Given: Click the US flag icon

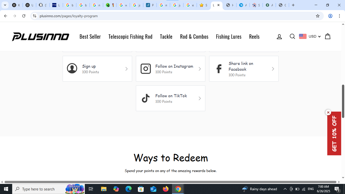Looking at the screenshot, I should click(x=303, y=36).
